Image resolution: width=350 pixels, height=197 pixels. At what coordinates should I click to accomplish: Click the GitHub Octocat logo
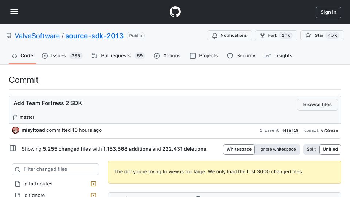(175, 12)
